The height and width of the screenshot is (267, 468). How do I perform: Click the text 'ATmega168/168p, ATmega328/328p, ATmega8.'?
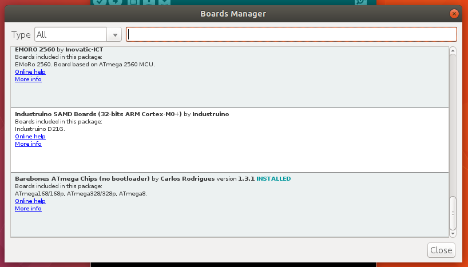click(x=81, y=194)
